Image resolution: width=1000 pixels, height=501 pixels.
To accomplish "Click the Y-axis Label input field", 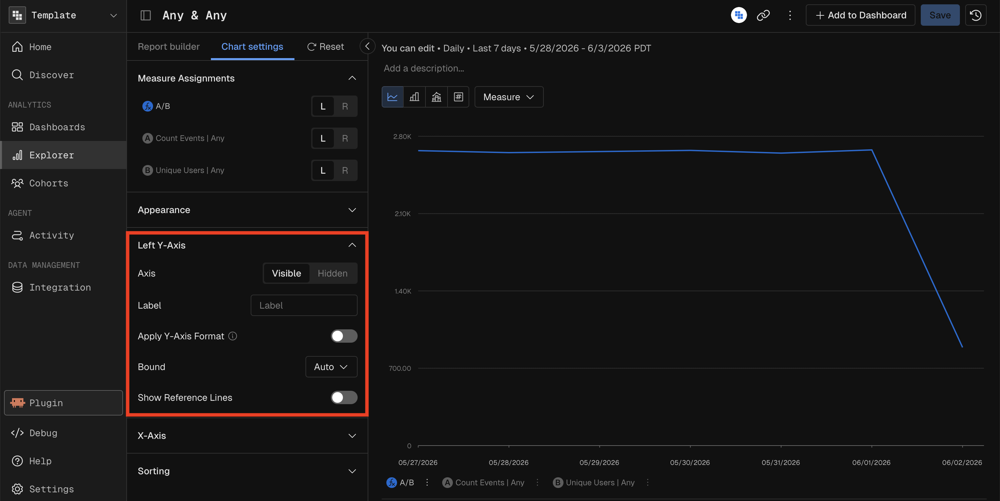I will tap(304, 305).
